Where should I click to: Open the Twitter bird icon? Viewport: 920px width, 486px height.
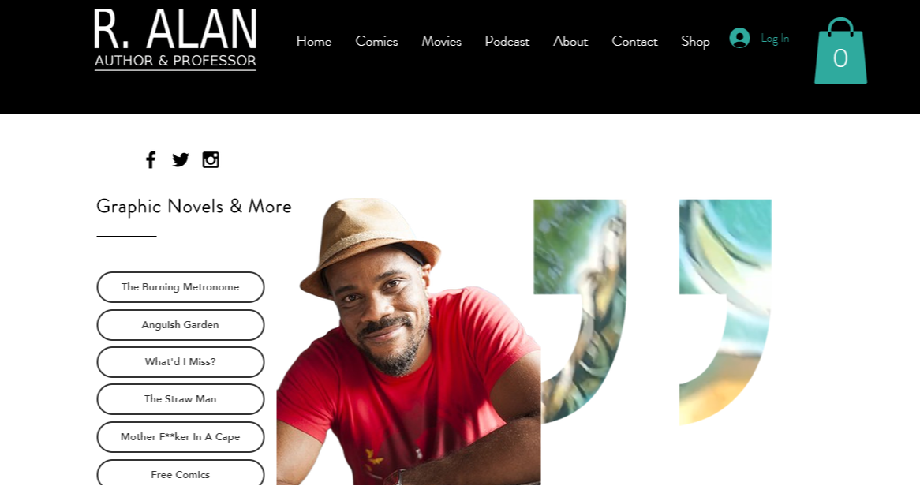(x=180, y=159)
